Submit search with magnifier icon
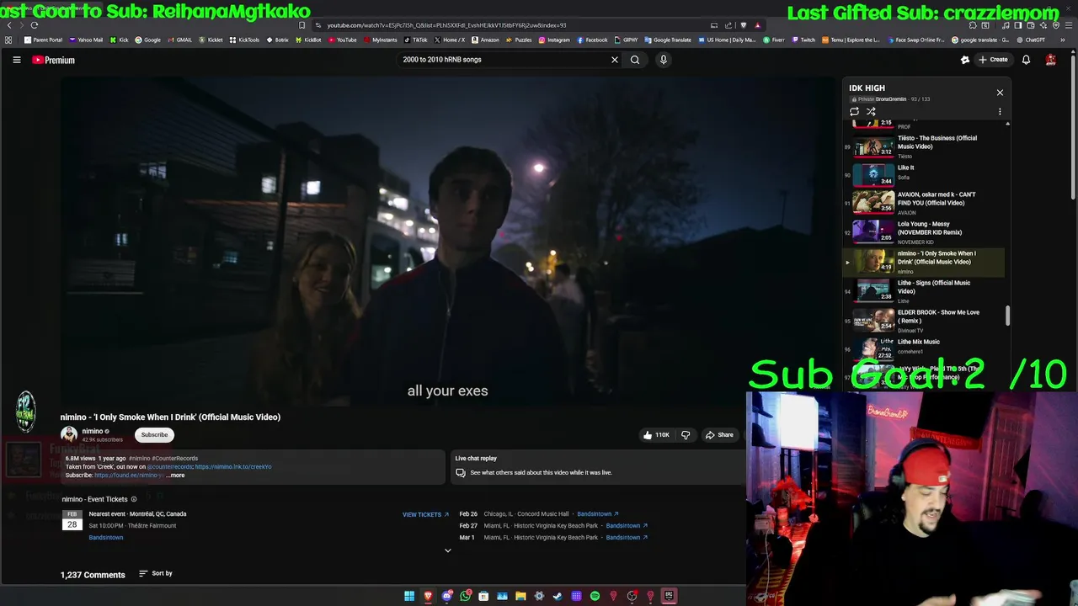Viewport: 1078px width, 606px height. (x=635, y=60)
